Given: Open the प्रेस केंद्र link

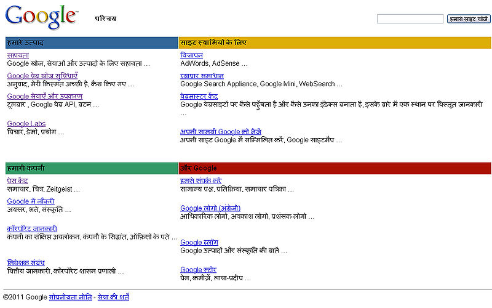Looking at the screenshot, I should [x=17, y=180].
